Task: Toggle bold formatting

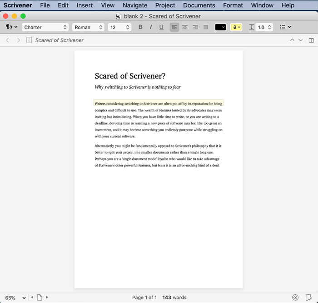Action: (x=140, y=27)
